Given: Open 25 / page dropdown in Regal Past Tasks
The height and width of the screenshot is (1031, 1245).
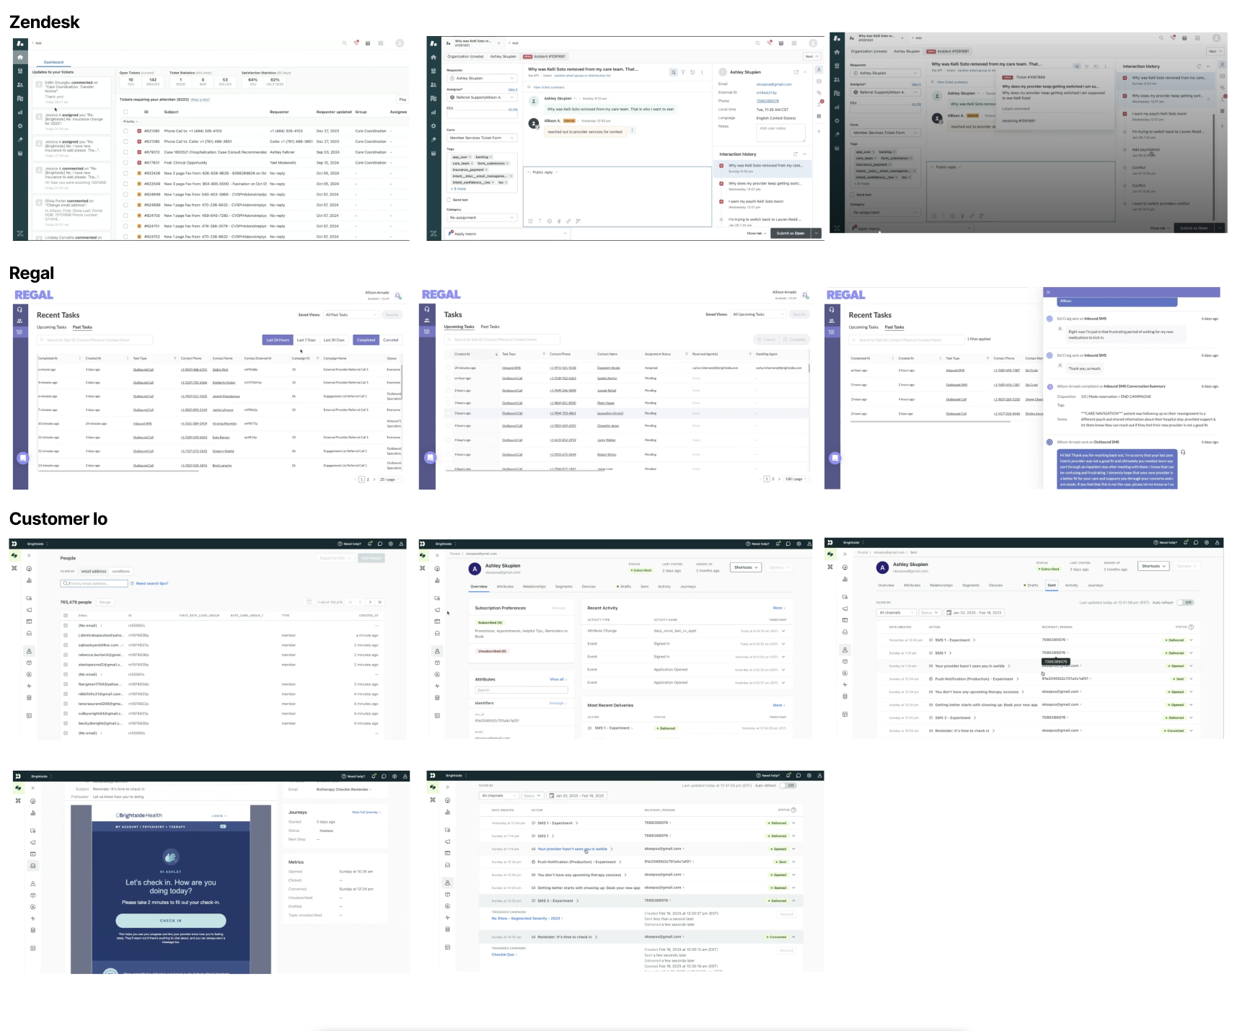Looking at the screenshot, I should pyautogui.click(x=389, y=479).
